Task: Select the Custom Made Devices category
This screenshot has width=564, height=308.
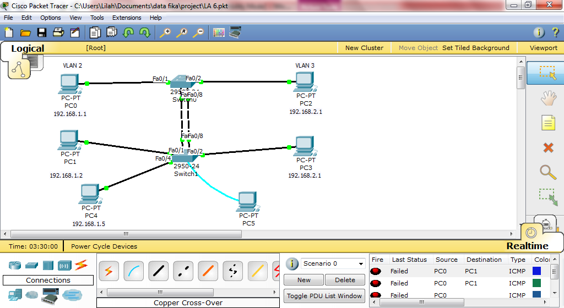Action: click(50, 296)
